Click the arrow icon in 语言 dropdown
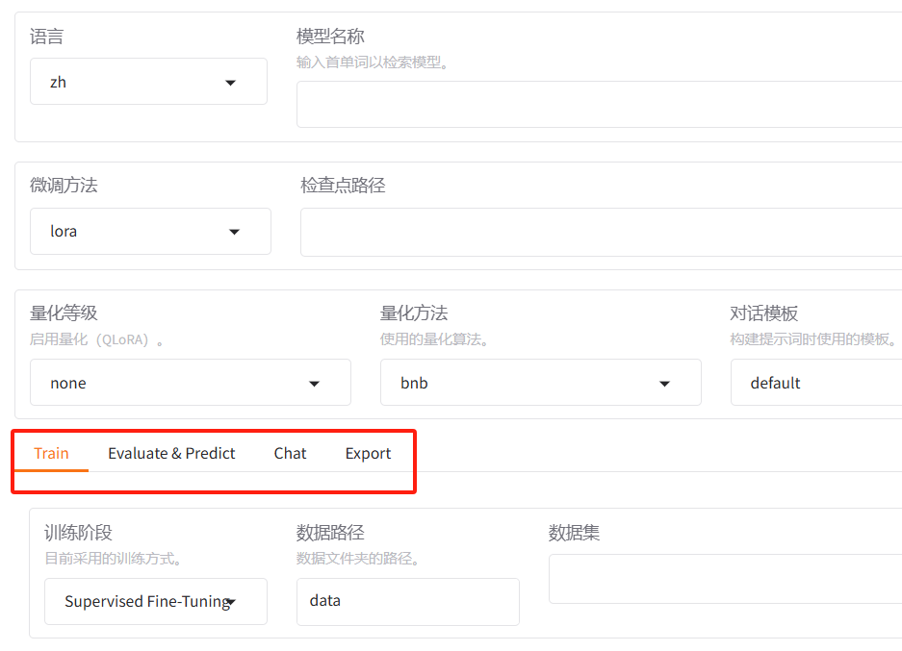 pyautogui.click(x=231, y=83)
